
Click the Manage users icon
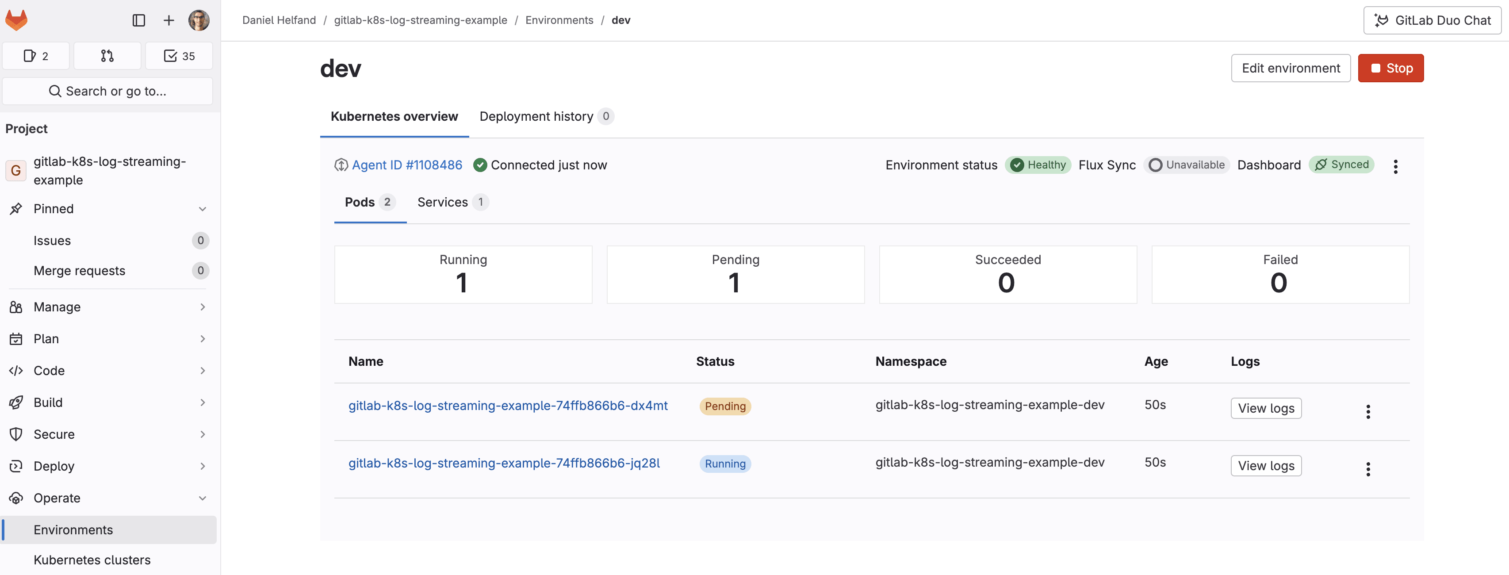pos(16,307)
